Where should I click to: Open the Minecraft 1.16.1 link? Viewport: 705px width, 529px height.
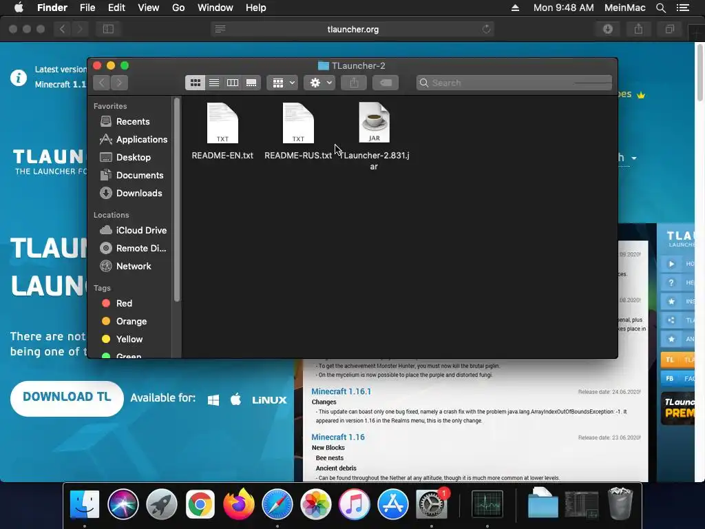pos(341,391)
